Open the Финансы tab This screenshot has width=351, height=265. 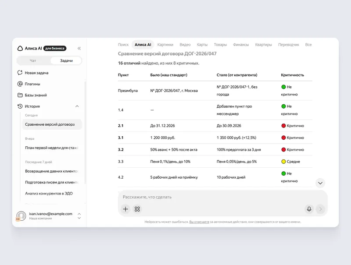click(x=241, y=45)
